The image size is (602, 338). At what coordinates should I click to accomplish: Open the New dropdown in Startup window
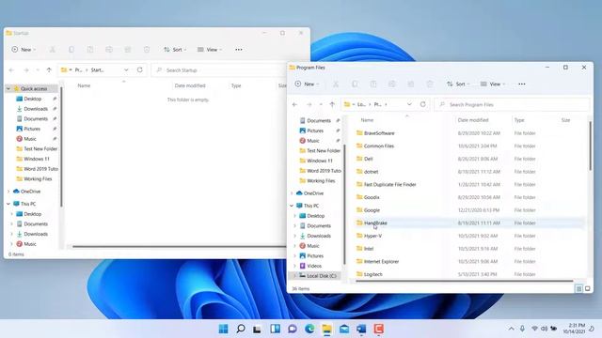point(24,50)
